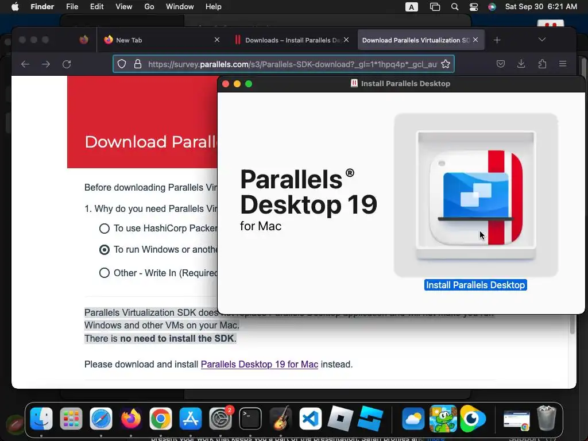Open Launchpad from the Dock
This screenshot has height=441, width=588.
pos(71,418)
